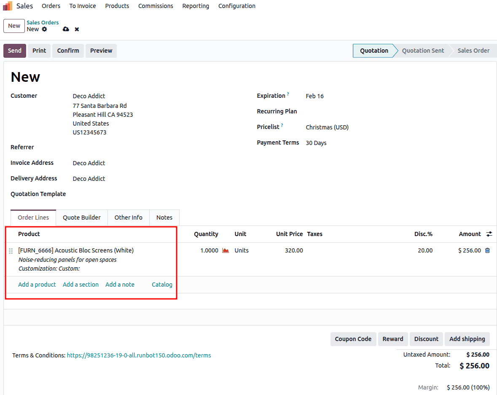Open the Payment Terms dropdown showing 30 Days
This screenshot has width=497, height=395.
click(x=316, y=142)
